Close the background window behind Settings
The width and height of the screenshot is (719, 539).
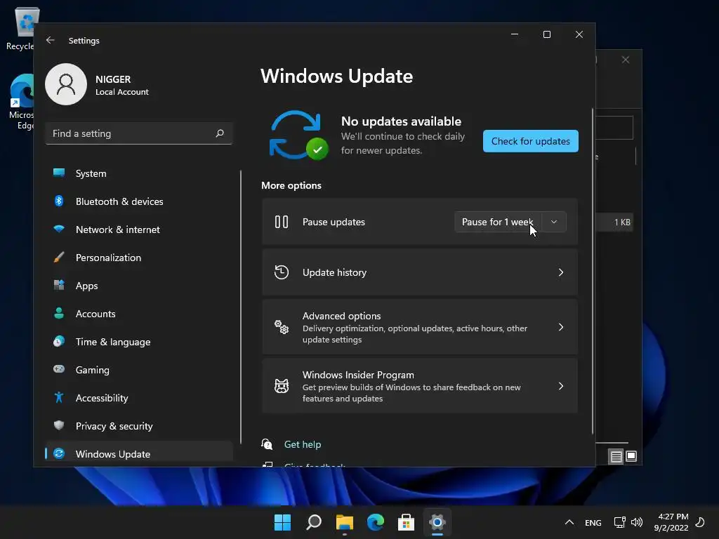(626, 60)
